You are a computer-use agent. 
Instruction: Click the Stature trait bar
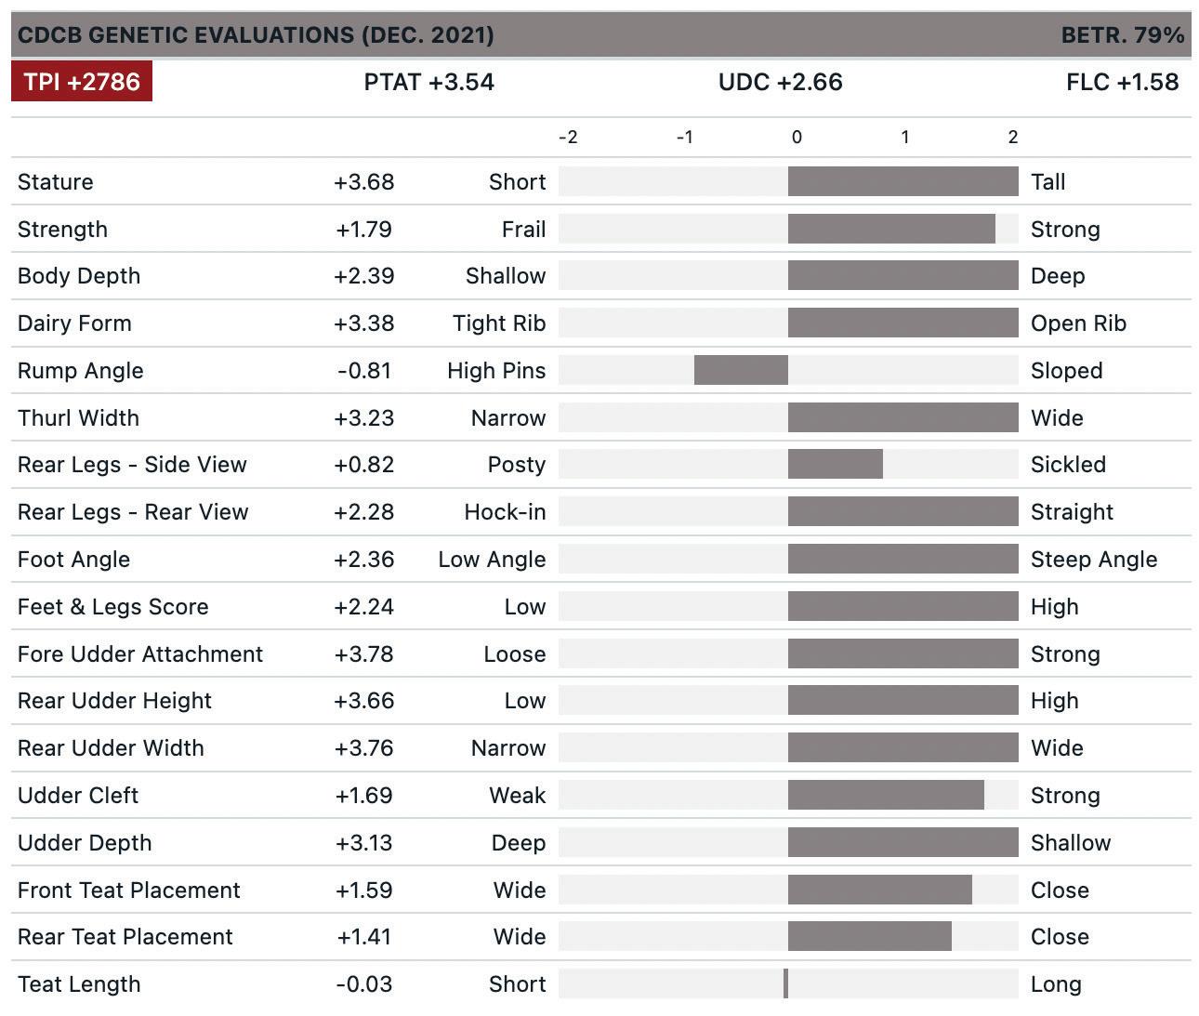[x=903, y=182]
